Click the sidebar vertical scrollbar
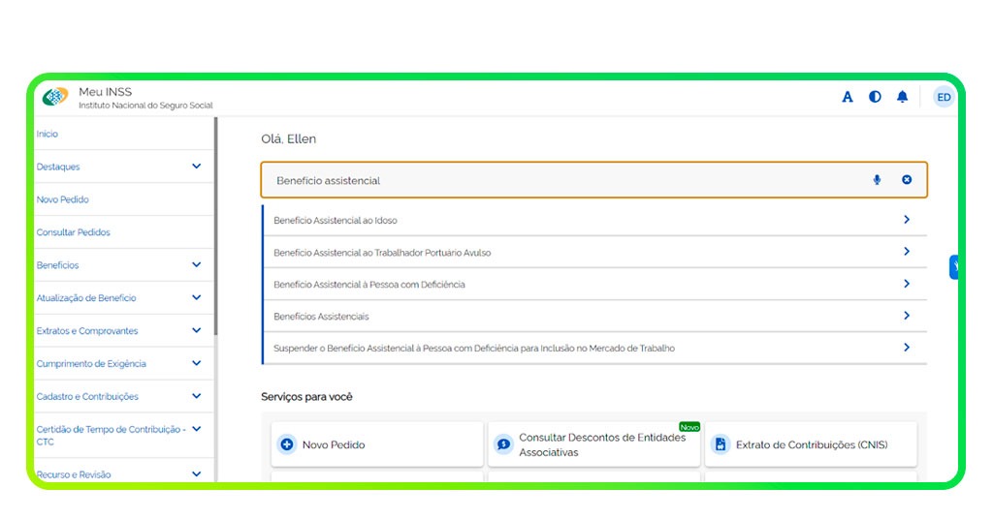993x519 pixels. [x=215, y=227]
